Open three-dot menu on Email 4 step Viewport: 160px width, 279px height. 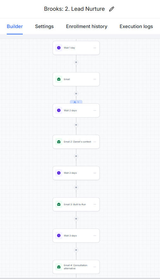95,267
